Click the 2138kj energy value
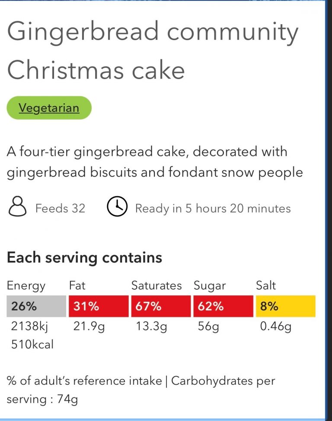The height and width of the screenshot is (421, 332). coord(29,326)
